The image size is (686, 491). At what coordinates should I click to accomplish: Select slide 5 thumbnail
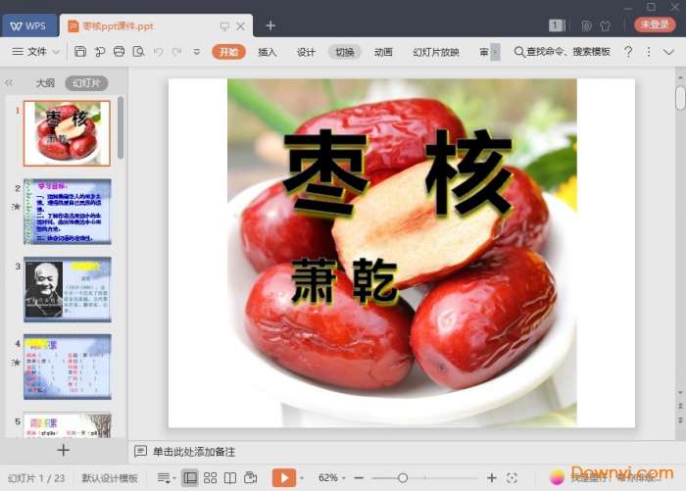click(68, 425)
